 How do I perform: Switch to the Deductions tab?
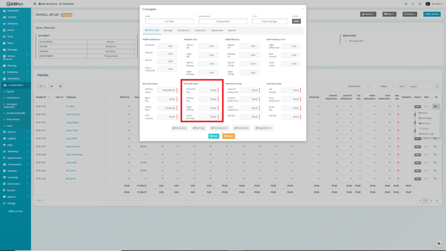[200, 30]
